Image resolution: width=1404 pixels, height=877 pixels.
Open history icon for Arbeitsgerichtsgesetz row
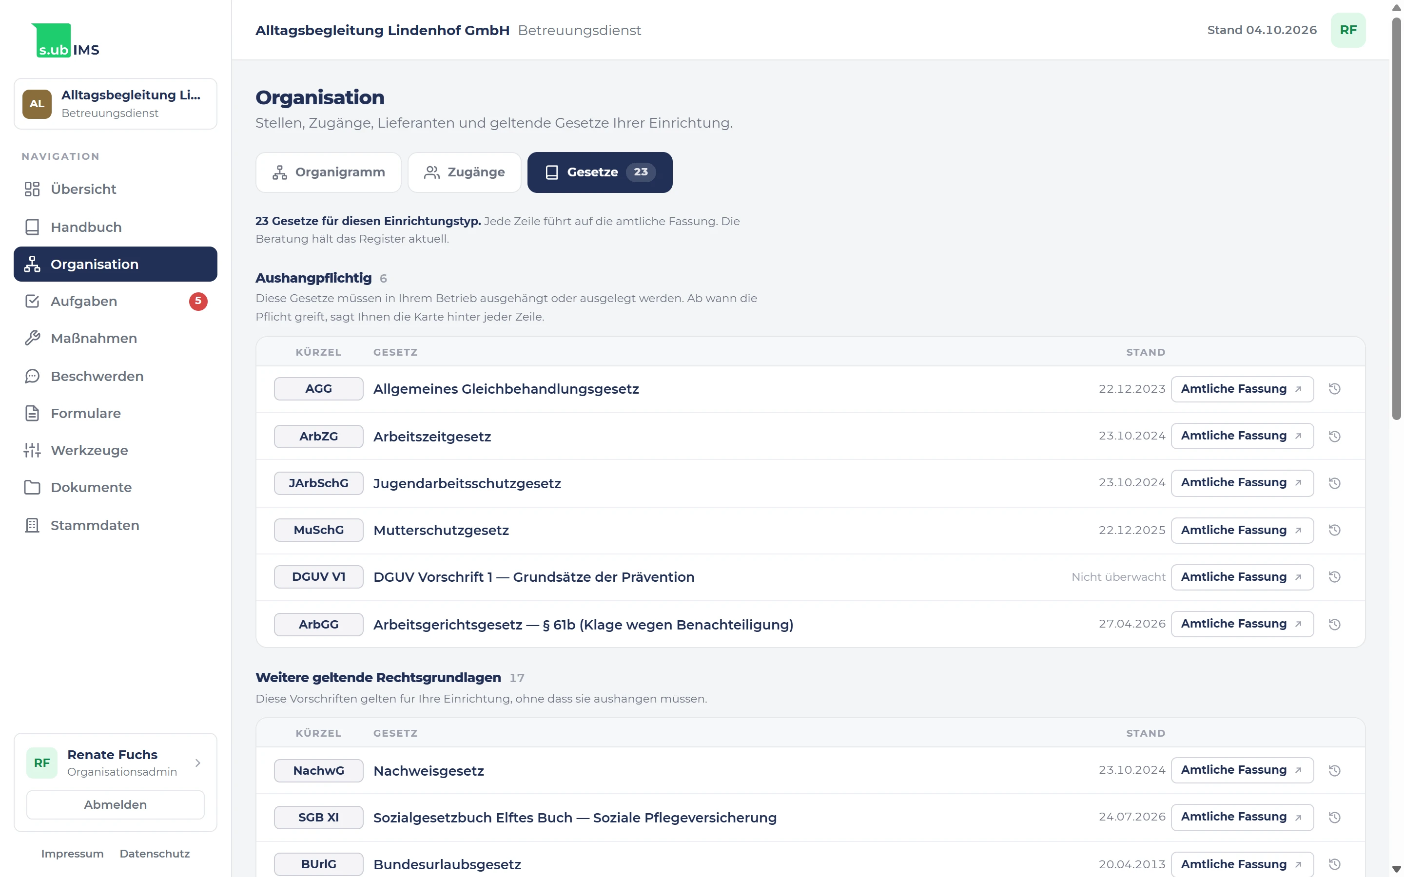click(x=1334, y=625)
